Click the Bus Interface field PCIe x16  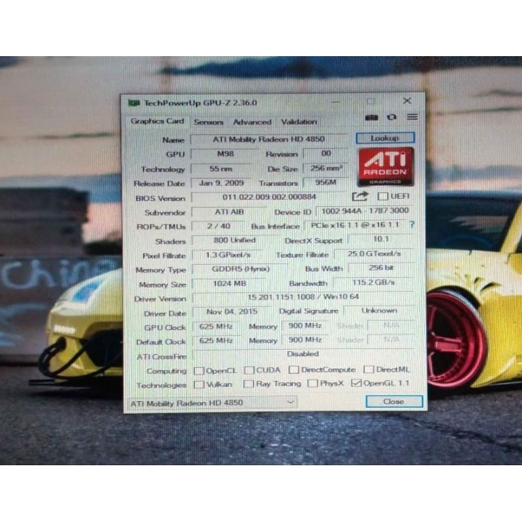coord(355,225)
